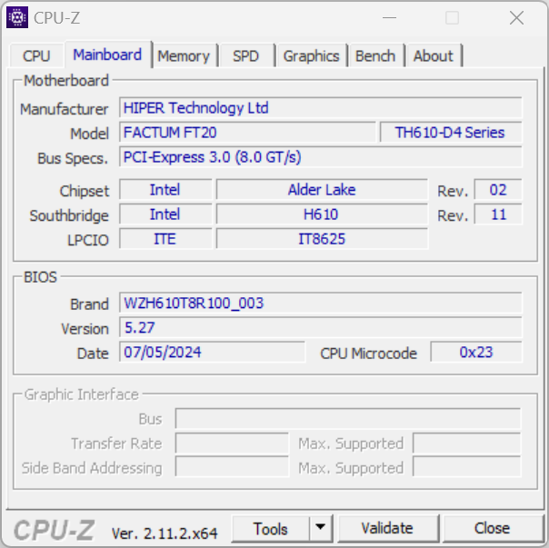Click the CPU Microcode value 0x23
549x548 pixels.
476,352
